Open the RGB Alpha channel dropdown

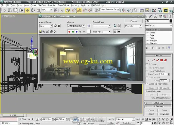(x=102, y=32)
